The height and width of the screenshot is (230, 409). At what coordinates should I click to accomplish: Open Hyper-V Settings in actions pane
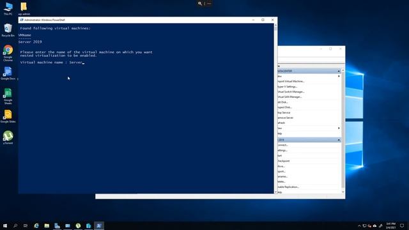coord(287,87)
